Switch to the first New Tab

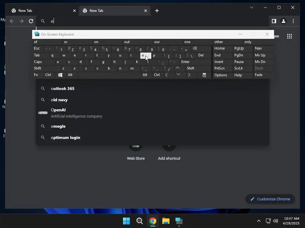42,11
